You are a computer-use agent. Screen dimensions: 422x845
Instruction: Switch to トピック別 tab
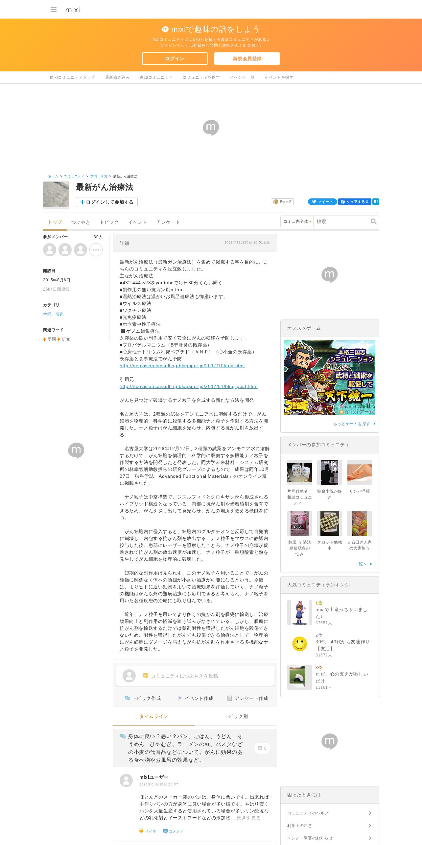[x=236, y=716]
